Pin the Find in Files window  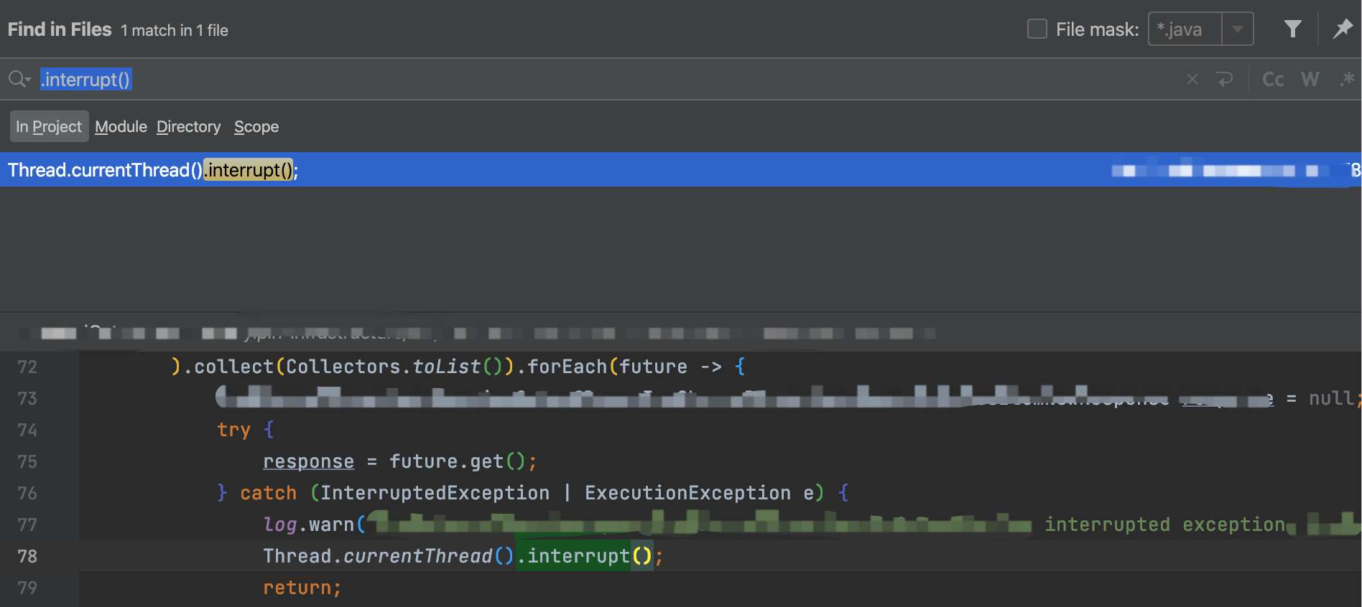(1342, 29)
